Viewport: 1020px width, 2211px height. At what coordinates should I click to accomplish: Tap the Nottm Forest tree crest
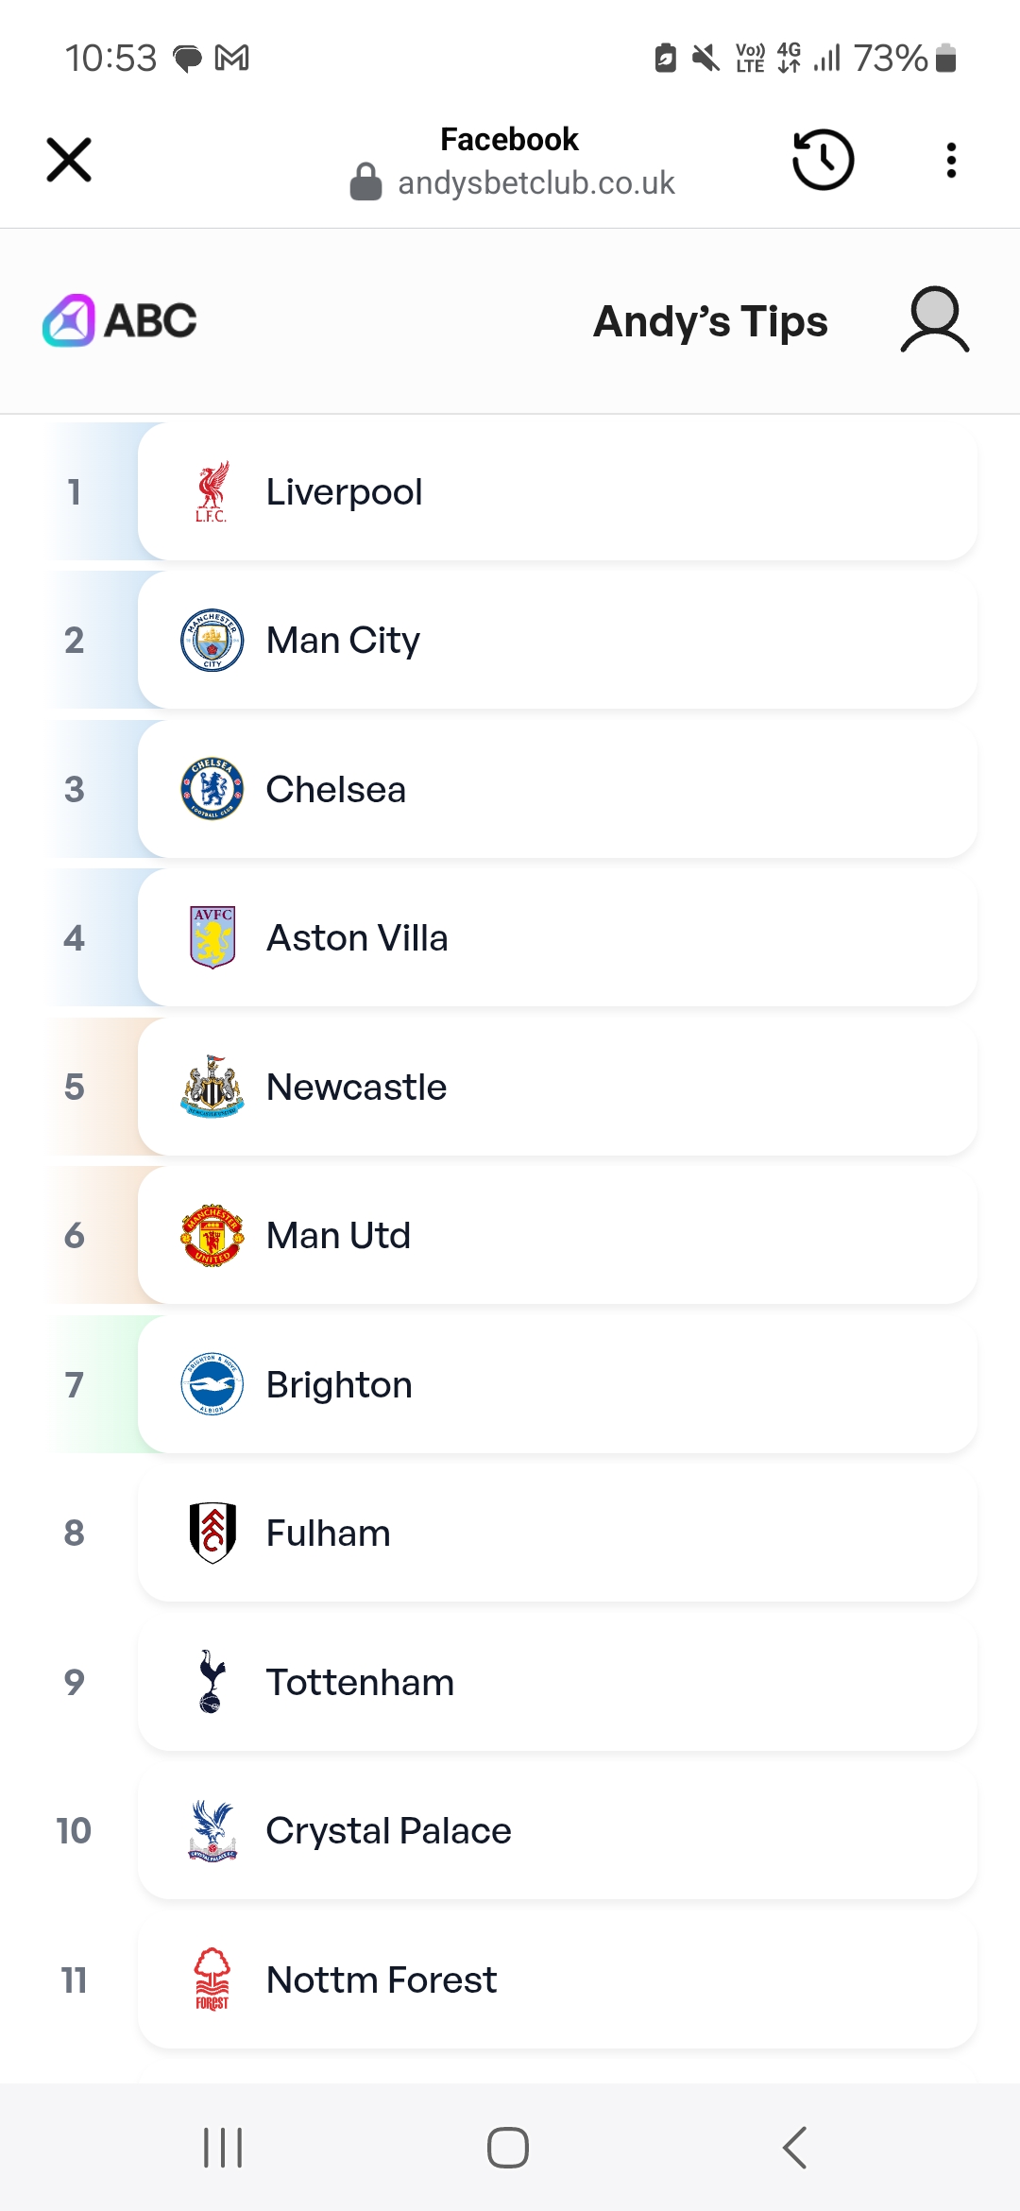coord(212,1980)
